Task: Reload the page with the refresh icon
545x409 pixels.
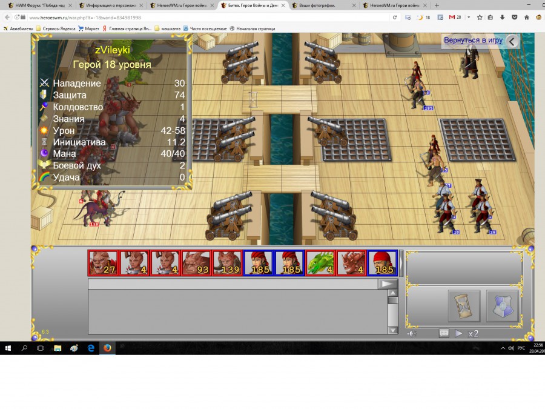Action: 394,18
